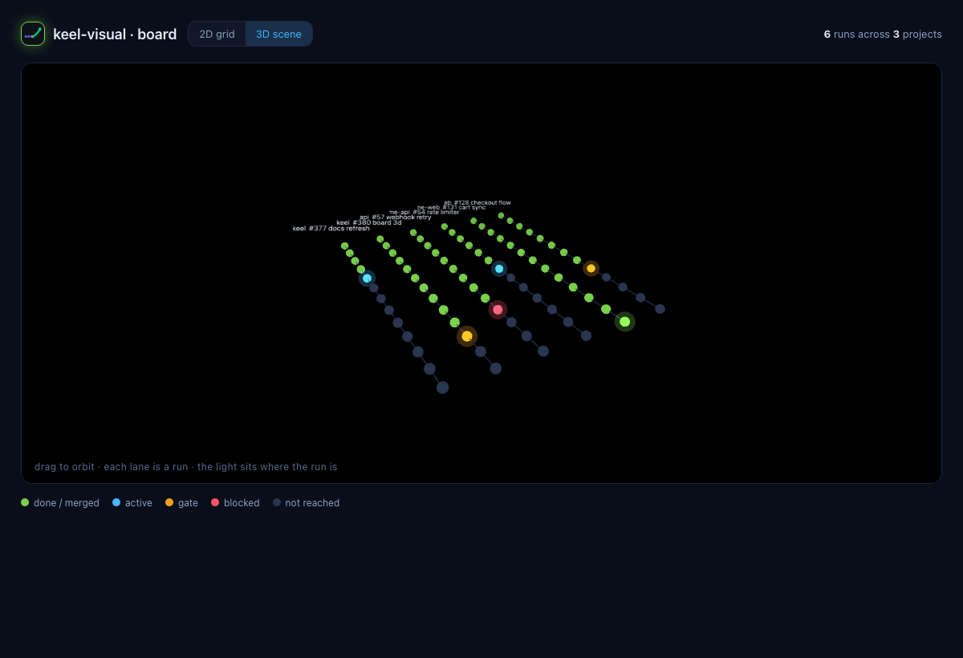Click the '6 runs across 3 projects' summary

(883, 35)
